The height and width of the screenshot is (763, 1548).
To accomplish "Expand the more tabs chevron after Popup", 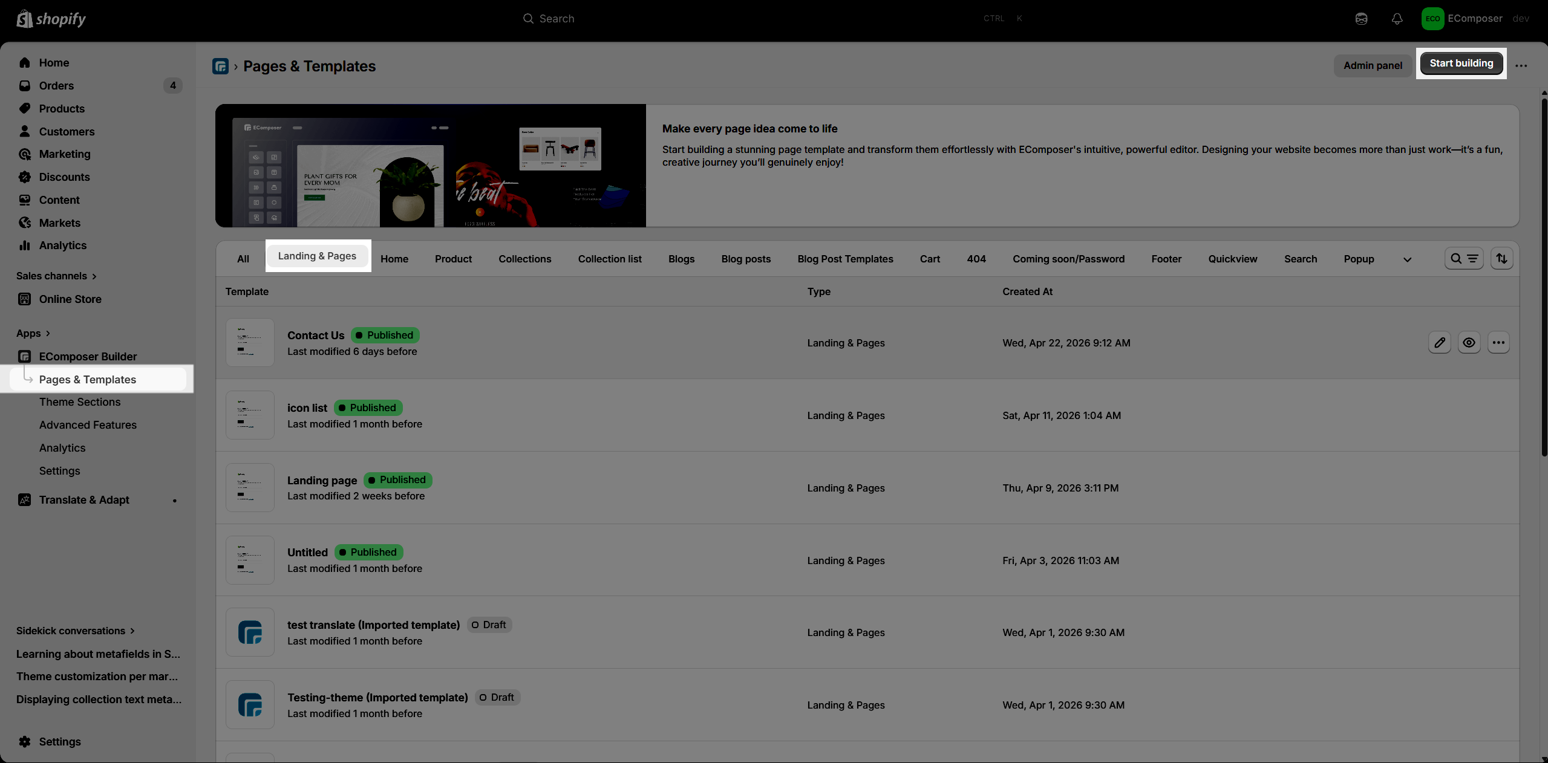I will point(1407,259).
